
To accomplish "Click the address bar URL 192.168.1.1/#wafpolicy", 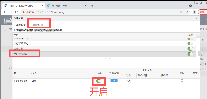I will tap(51, 12).
